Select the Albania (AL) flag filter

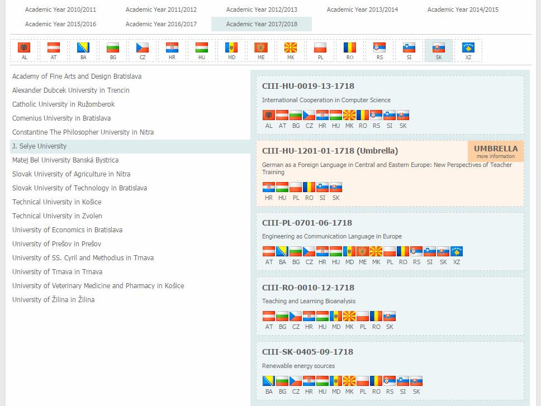coord(24,50)
